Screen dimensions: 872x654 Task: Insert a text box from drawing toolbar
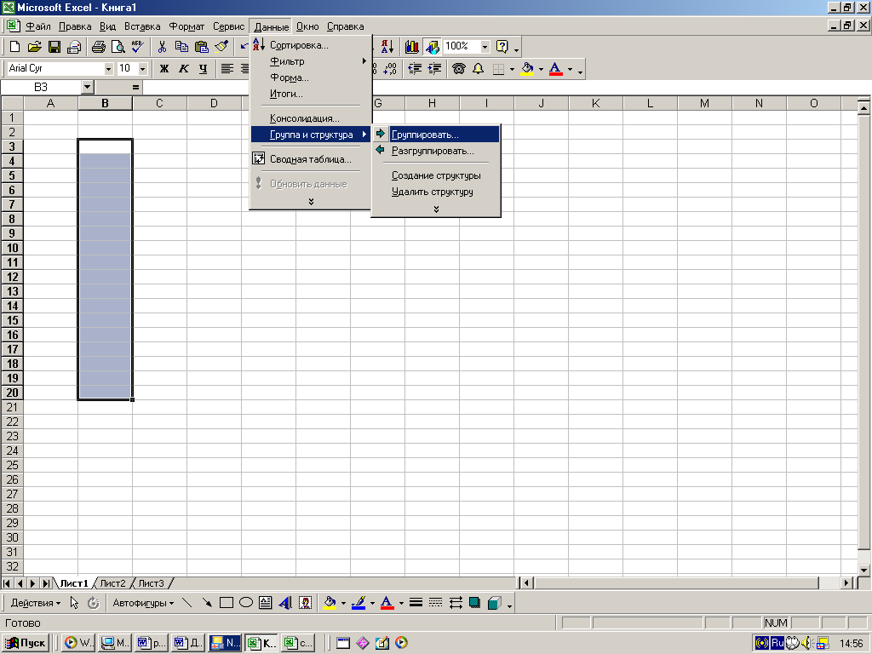[266, 603]
